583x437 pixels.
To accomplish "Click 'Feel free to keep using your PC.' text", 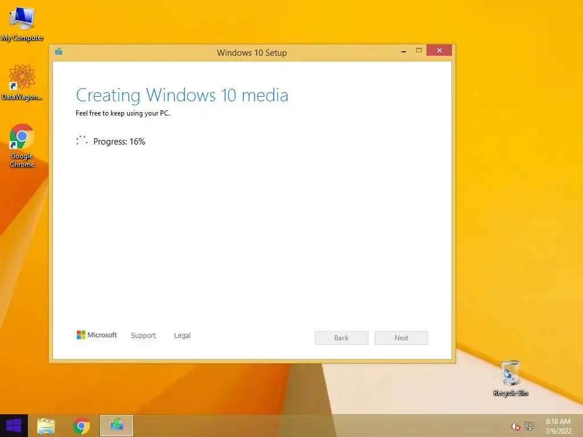I will coord(123,113).
